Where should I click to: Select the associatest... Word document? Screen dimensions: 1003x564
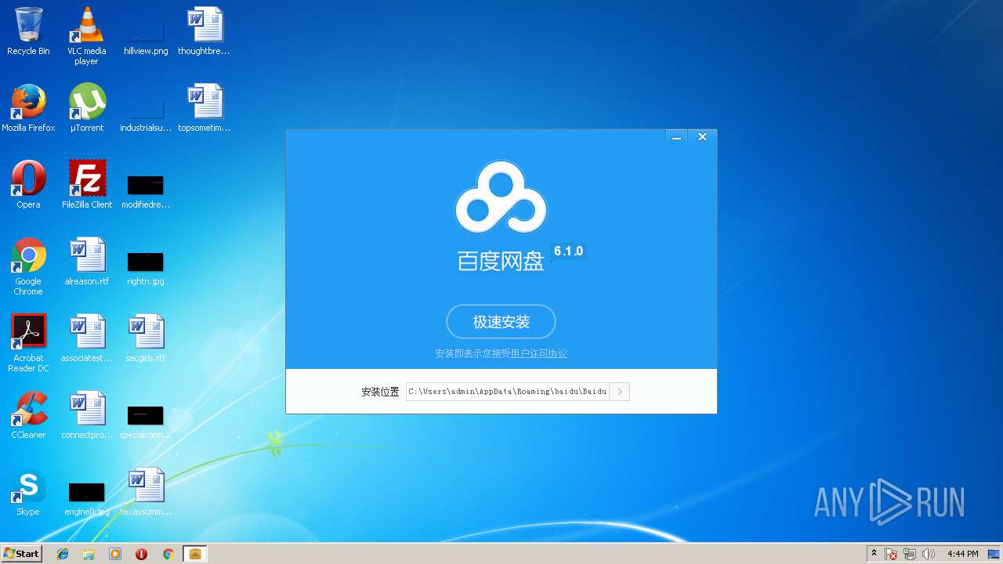(x=86, y=338)
